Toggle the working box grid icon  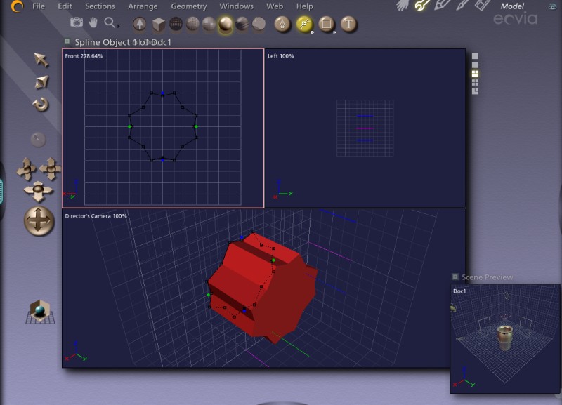click(41, 312)
